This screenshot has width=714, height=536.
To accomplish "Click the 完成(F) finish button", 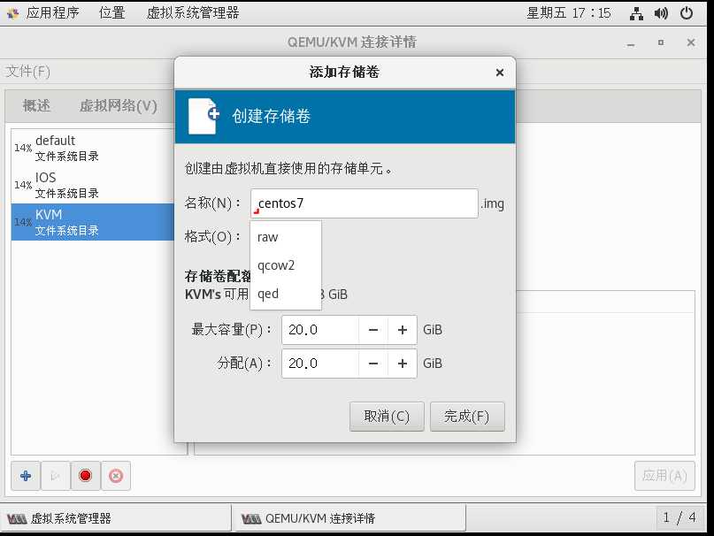I will tap(467, 417).
